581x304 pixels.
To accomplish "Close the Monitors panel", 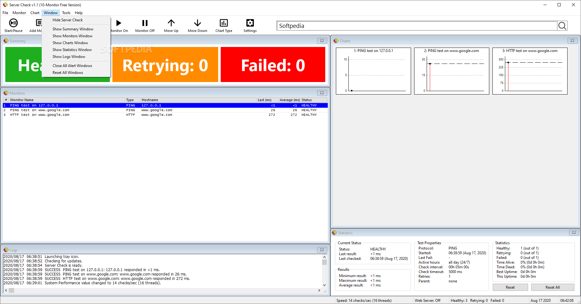I will pyautogui.click(x=322, y=93).
